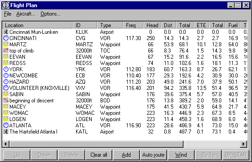The width and height of the screenshot is (252, 162).
Task: Open the File menu
Action: 8,14
